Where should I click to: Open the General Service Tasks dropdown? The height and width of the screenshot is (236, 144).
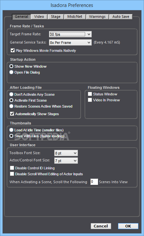point(70,43)
